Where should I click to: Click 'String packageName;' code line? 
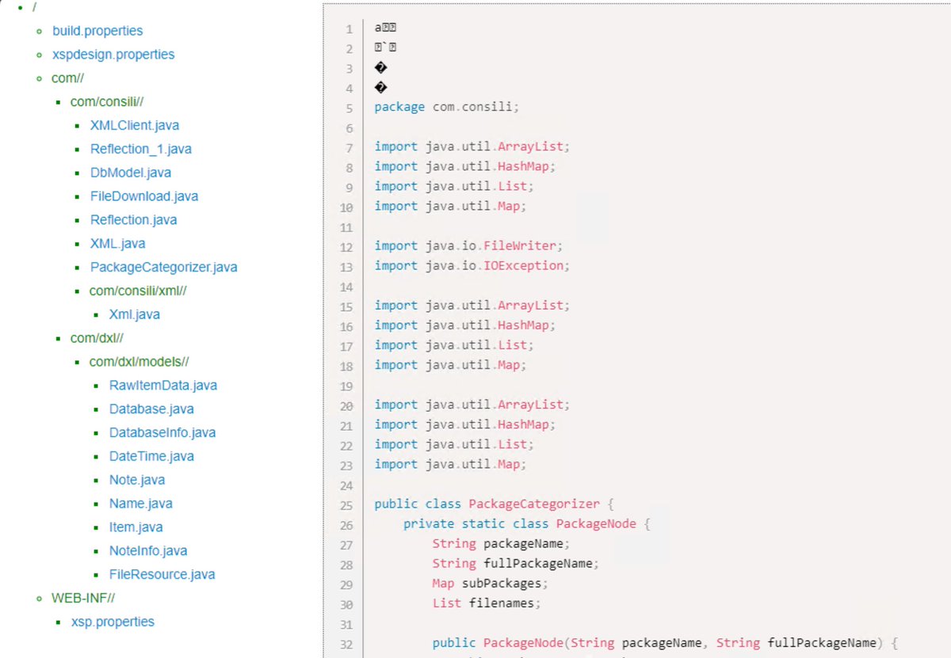pos(501,543)
